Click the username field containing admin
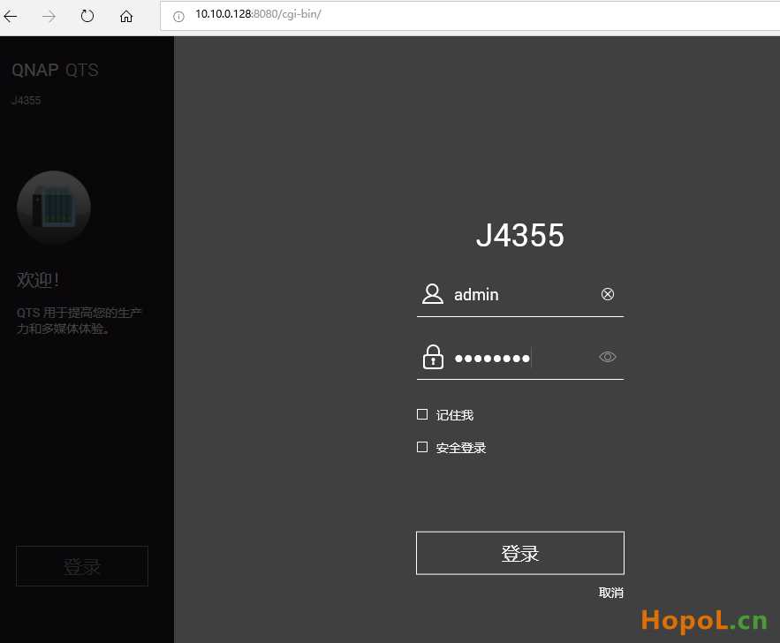This screenshot has width=780, height=643. pos(519,295)
